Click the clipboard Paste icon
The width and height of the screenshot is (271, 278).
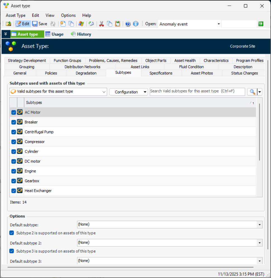pos(118,24)
